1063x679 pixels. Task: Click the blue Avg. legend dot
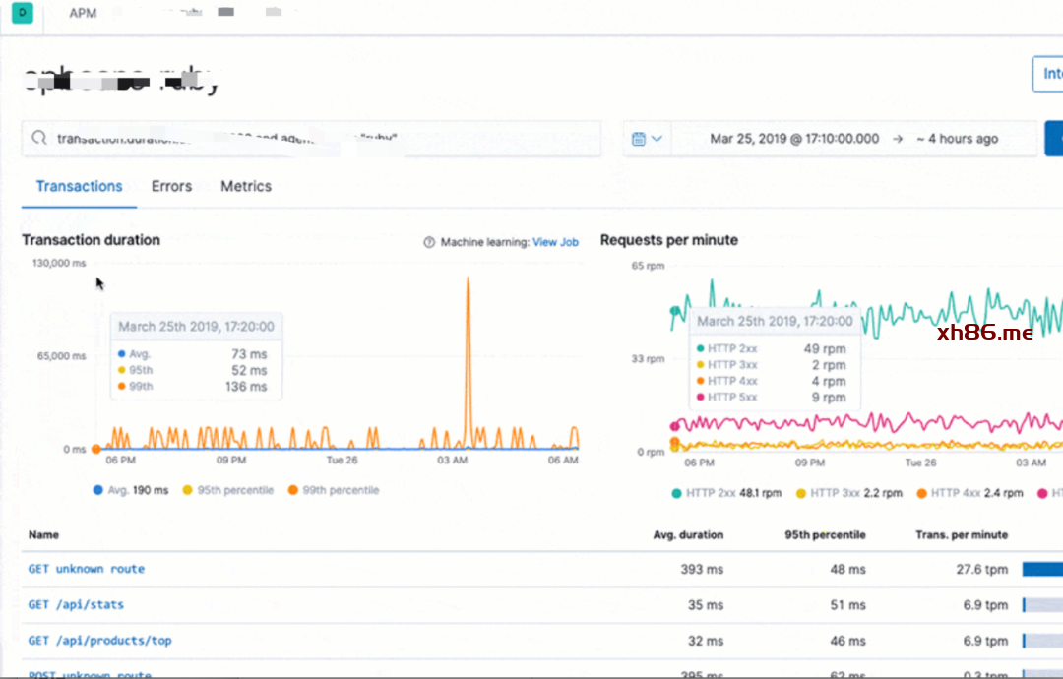(x=96, y=490)
